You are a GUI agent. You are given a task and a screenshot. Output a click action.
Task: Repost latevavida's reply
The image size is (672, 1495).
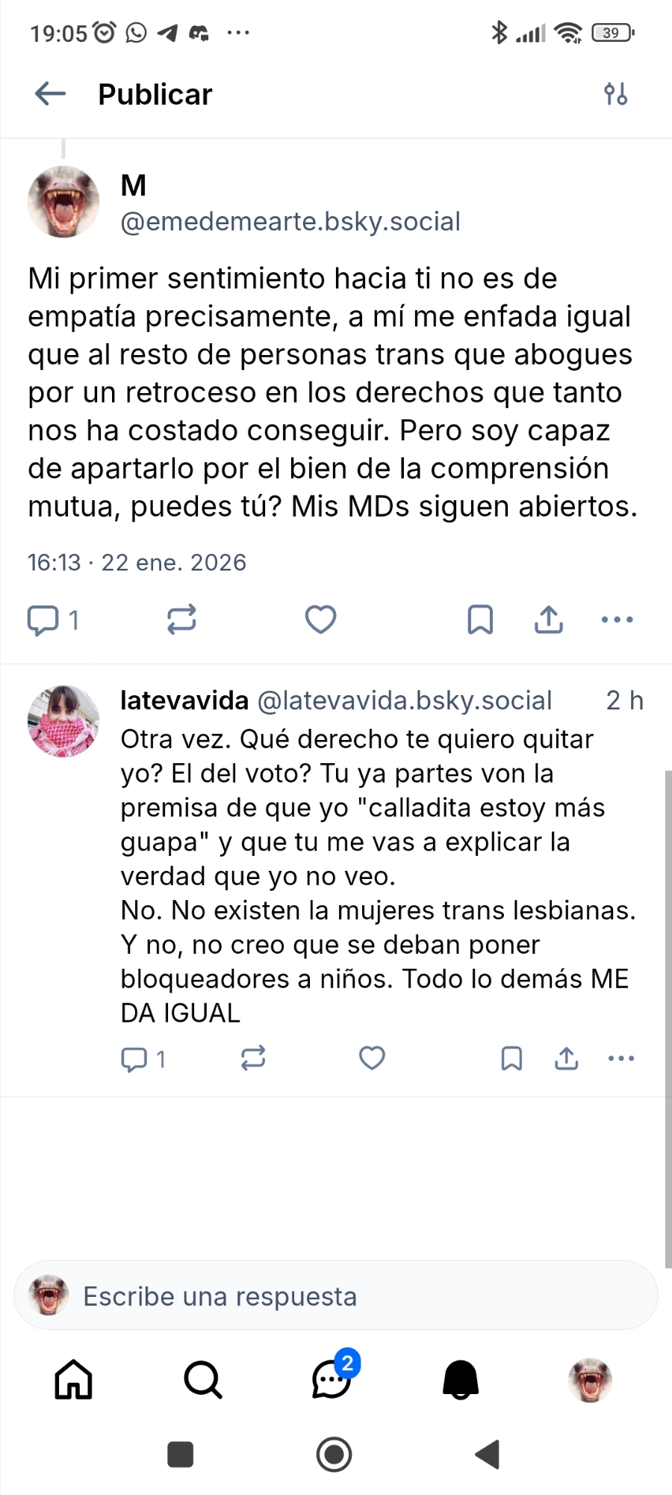253,1058
